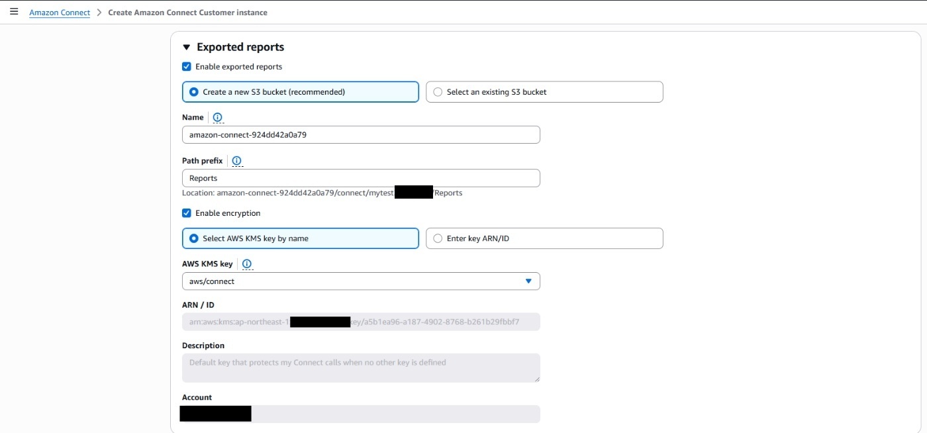Click the Create Amazon Connect Customer instance breadcrumb
The height and width of the screenshot is (433, 927).
tap(188, 13)
